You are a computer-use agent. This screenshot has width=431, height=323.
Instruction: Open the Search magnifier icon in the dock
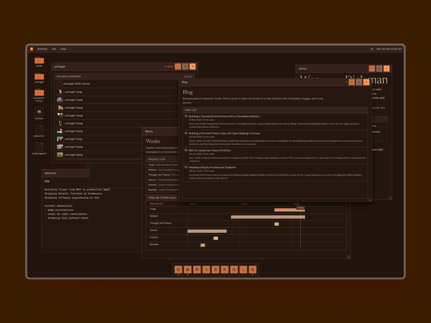tap(225, 269)
